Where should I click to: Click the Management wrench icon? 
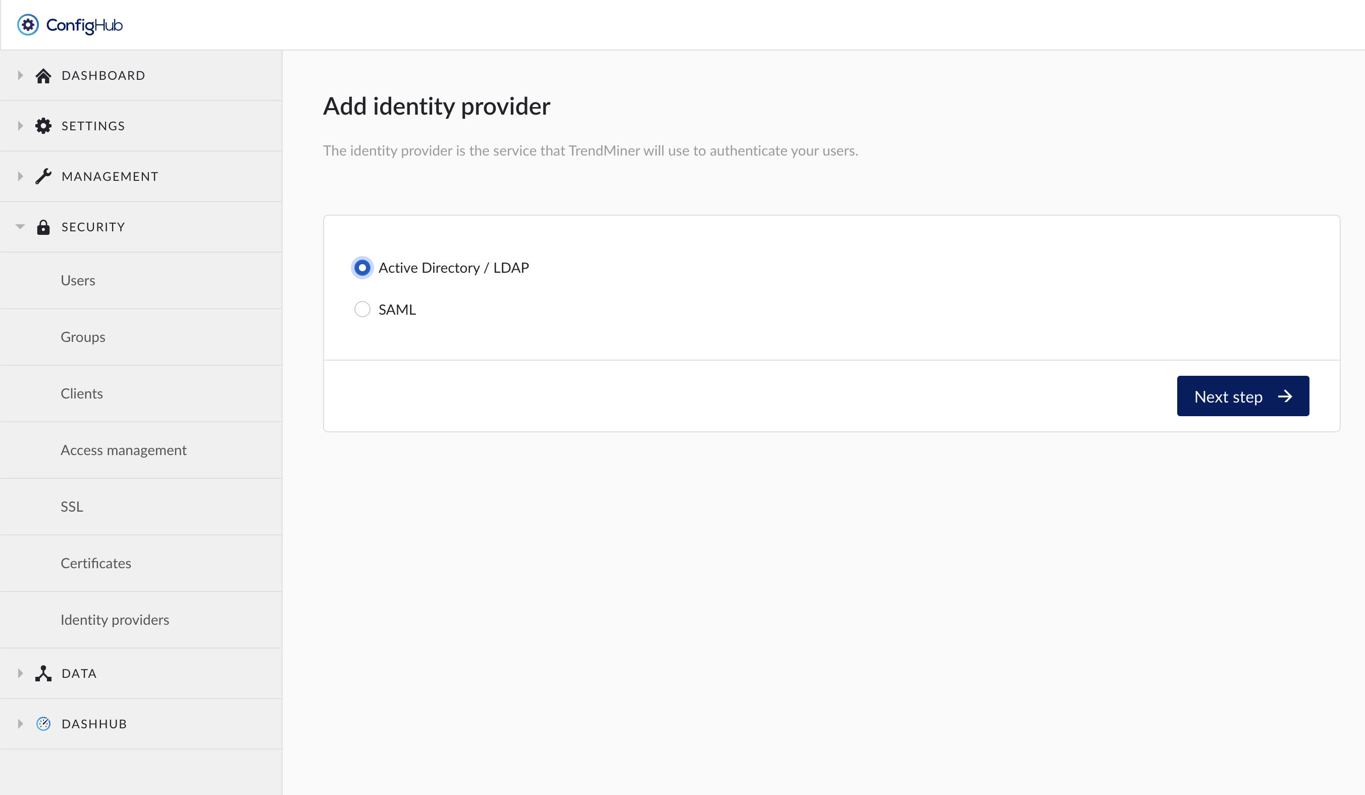pyautogui.click(x=43, y=176)
